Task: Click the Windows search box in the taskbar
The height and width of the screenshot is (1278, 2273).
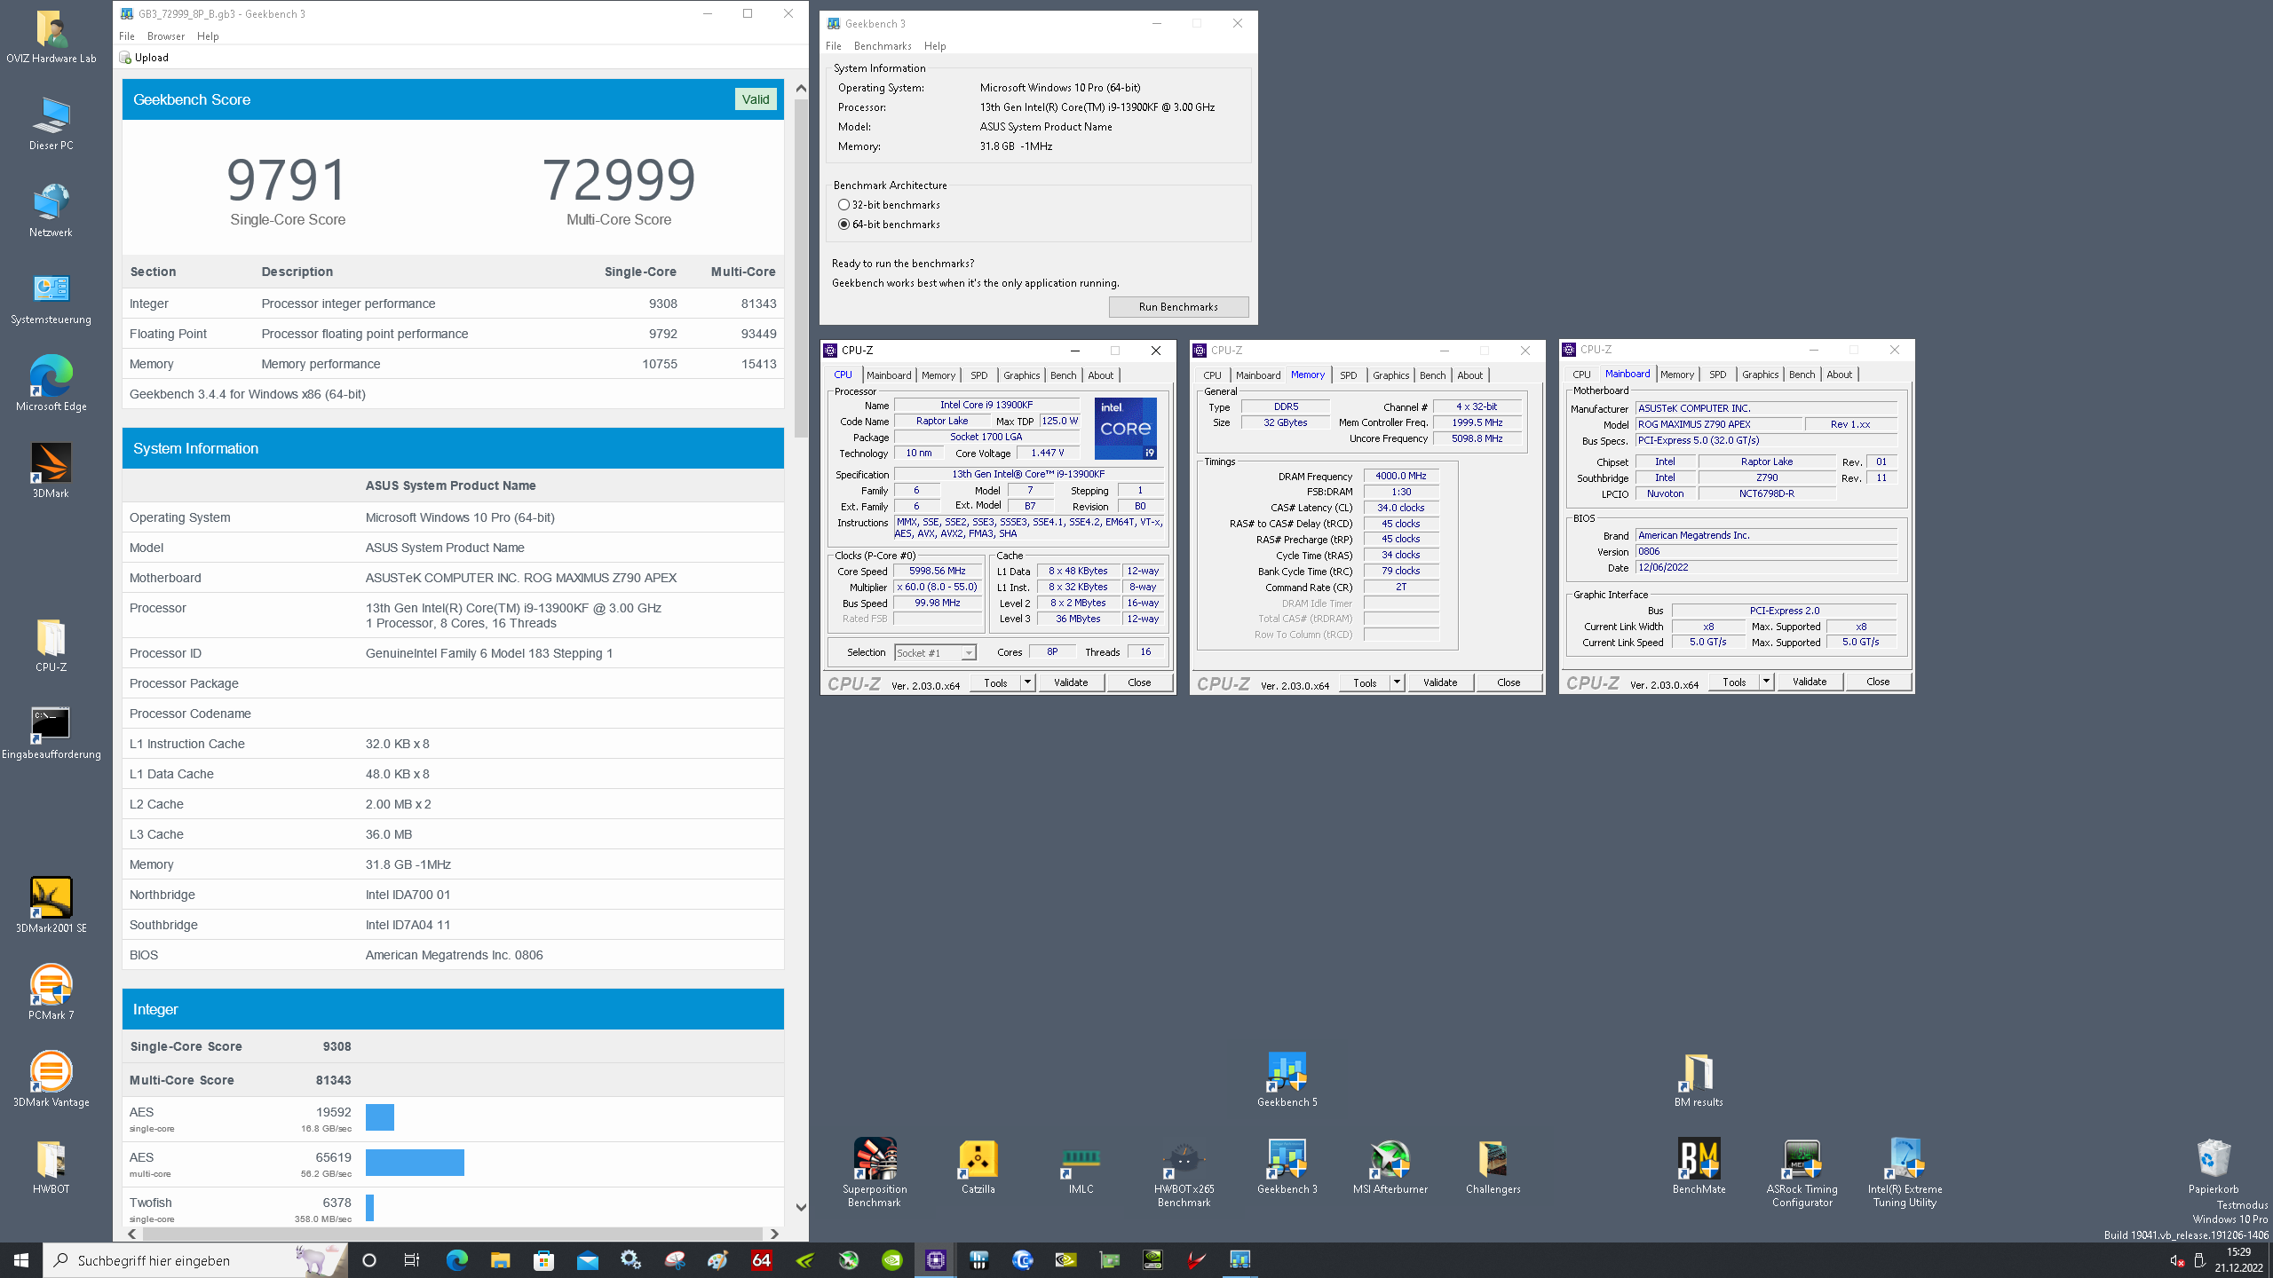Action: point(195,1260)
